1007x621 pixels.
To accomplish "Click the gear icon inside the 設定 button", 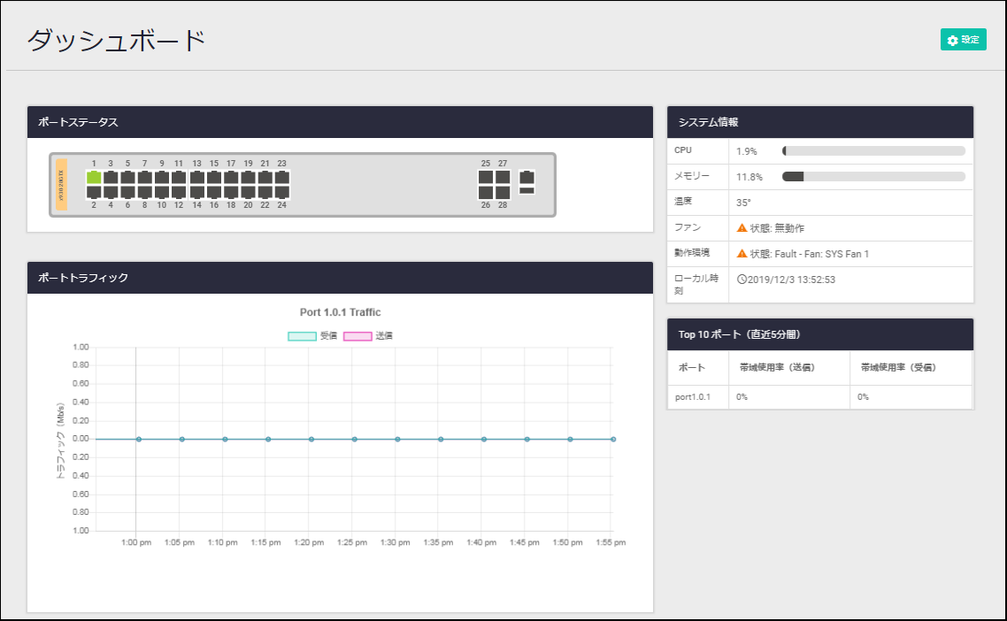I will [x=952, y=39].
